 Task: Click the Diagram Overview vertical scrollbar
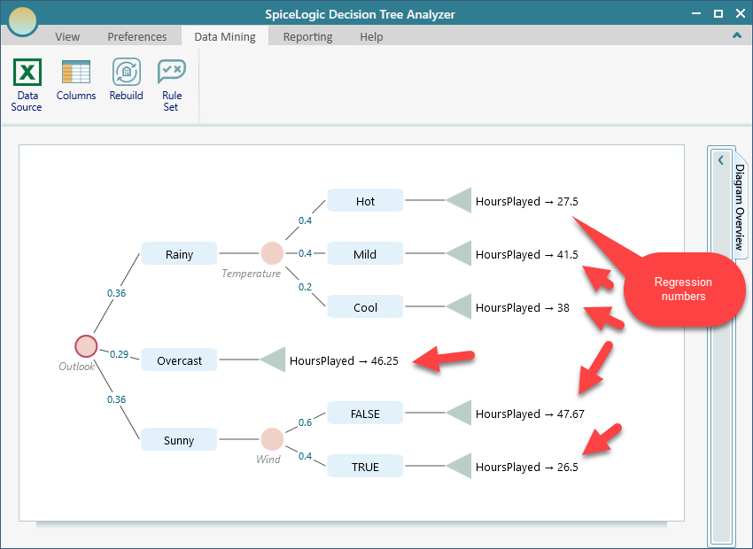(x=721, y=354)
